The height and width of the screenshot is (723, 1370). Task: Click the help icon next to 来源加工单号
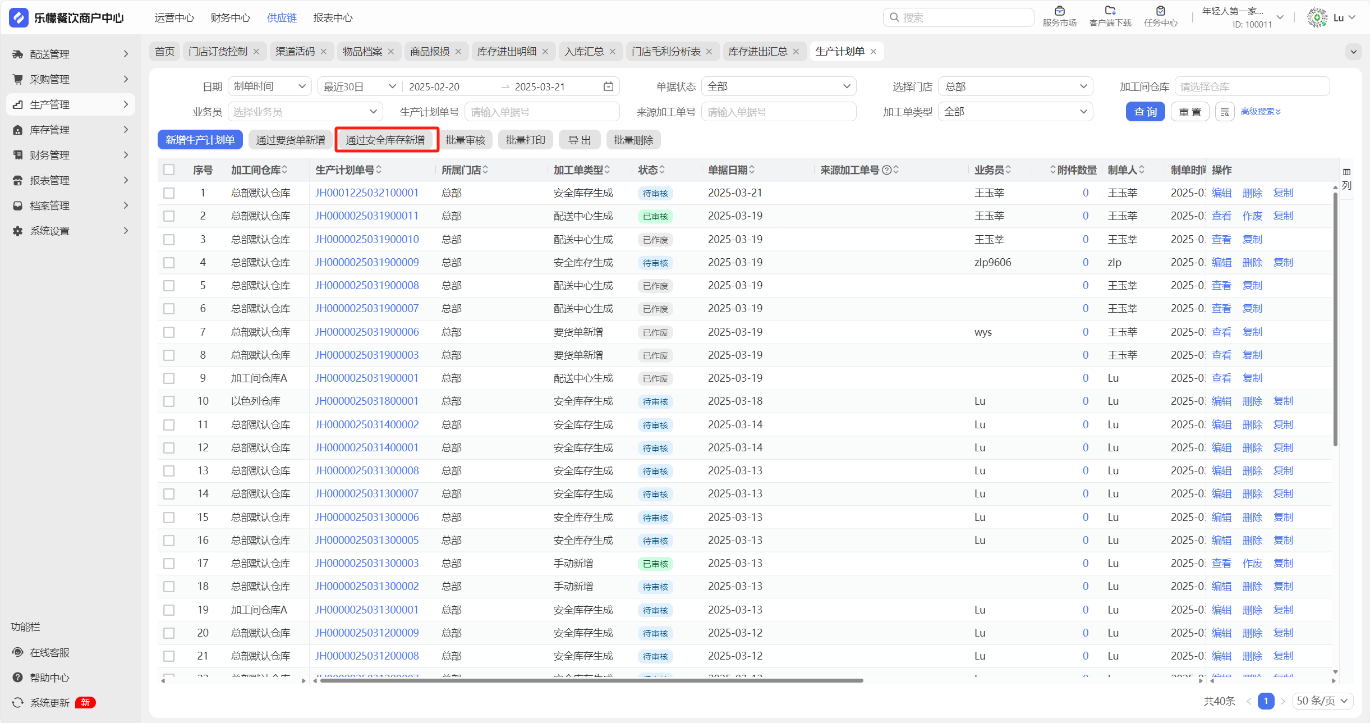click(886, 170)
